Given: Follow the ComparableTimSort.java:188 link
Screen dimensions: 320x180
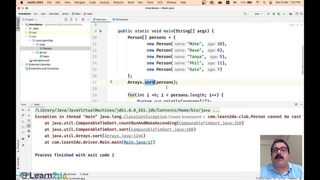Looking at the screenshot, I should click(162, 129).
